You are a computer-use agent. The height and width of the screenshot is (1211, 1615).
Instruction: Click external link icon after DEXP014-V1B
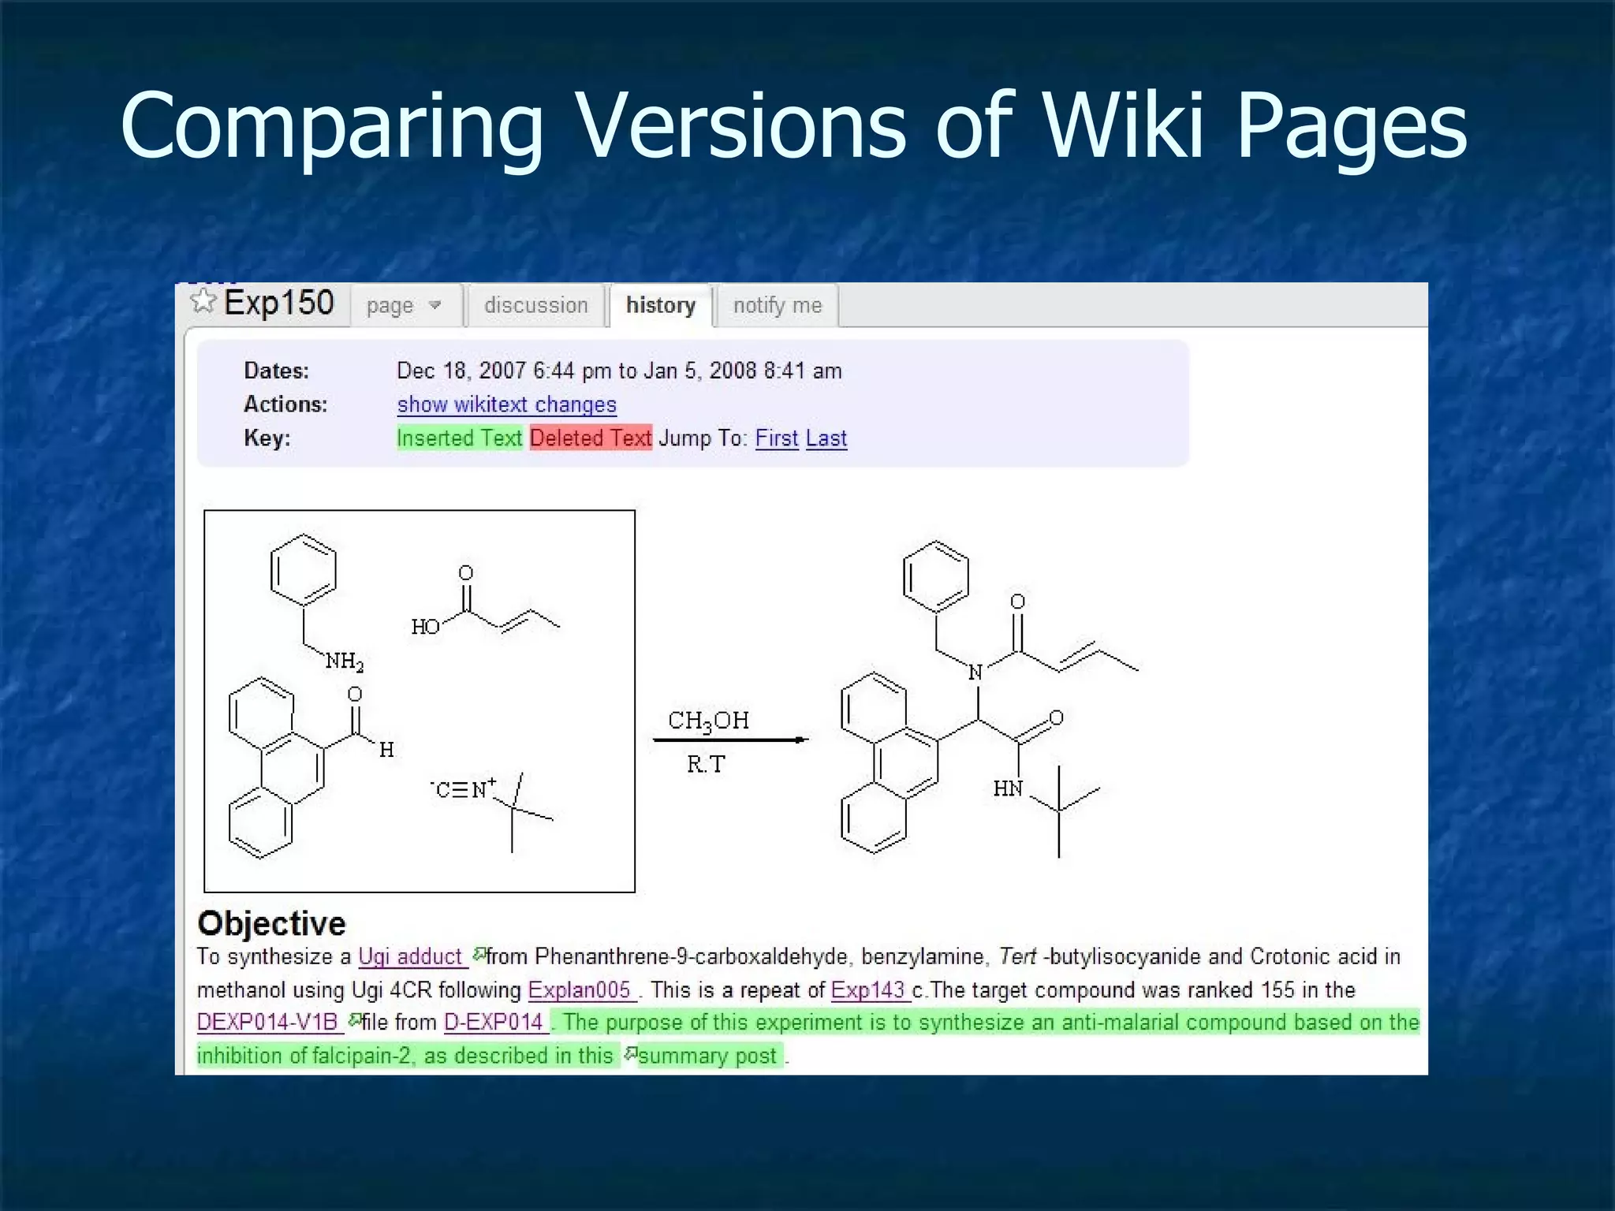click(x=355, y=1020)
